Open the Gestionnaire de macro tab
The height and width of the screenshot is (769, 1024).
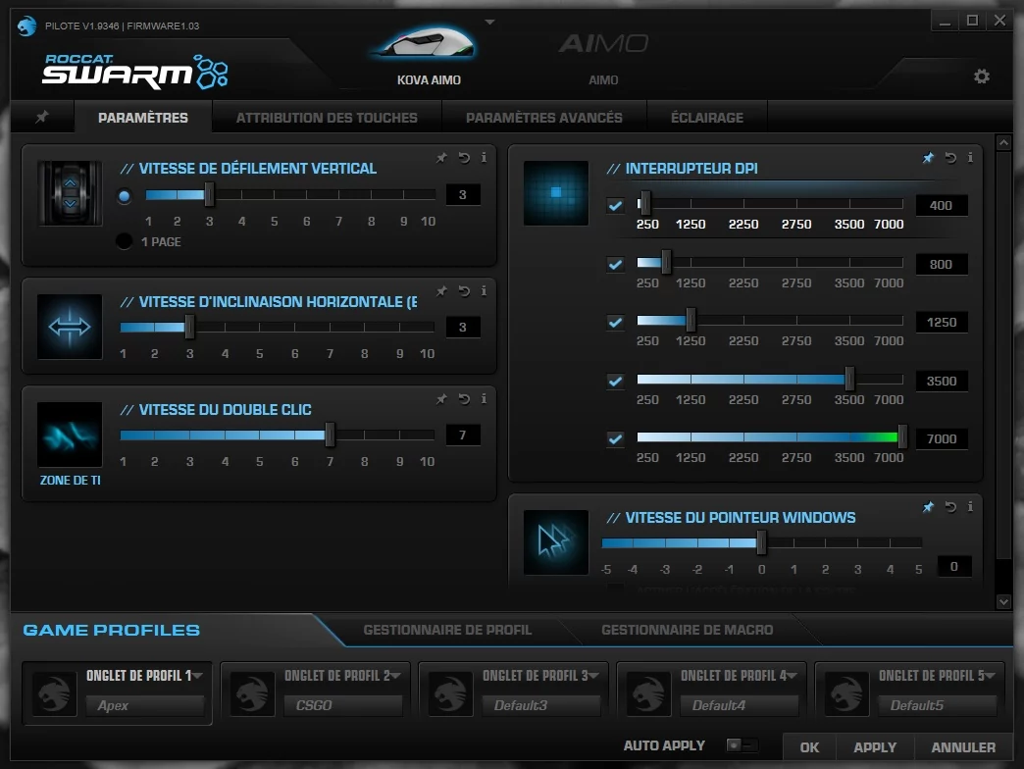687,630
